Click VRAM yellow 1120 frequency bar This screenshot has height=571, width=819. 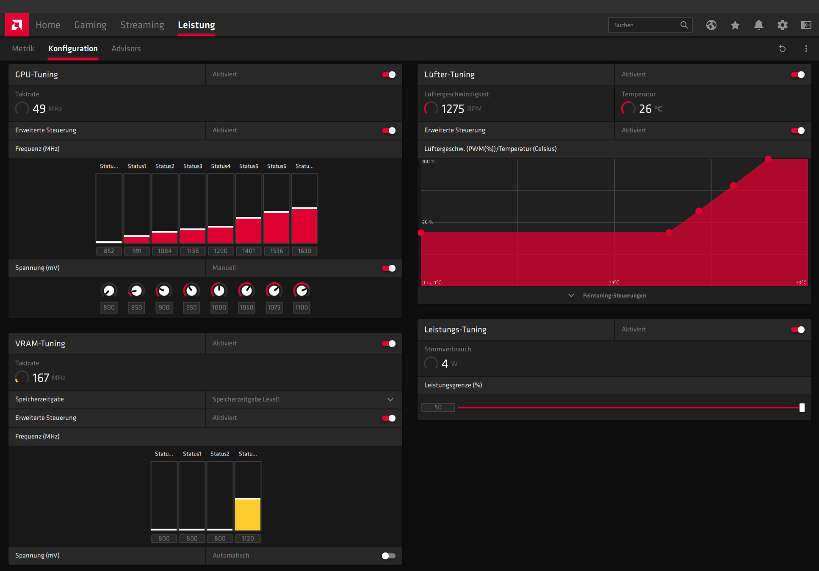coord(248,496)
